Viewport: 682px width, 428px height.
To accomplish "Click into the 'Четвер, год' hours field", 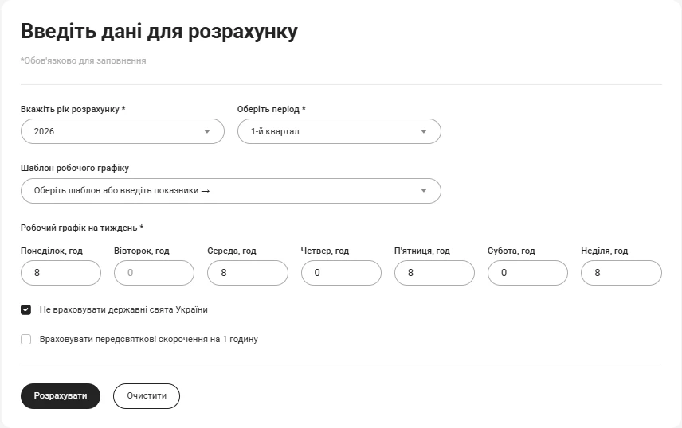I will point(341,273).
